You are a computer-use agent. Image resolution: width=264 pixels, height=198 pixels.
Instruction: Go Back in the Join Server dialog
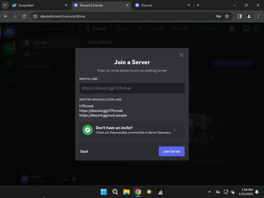[84, 151]
